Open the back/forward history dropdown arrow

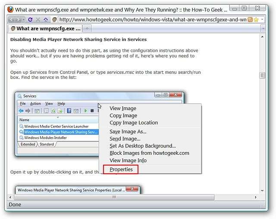pyautogui.click(x=23, y=19)
